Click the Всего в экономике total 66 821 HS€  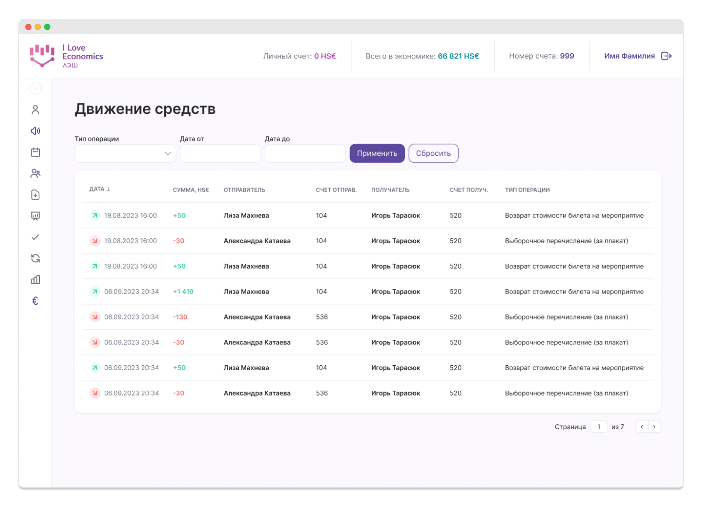[459, 56]
